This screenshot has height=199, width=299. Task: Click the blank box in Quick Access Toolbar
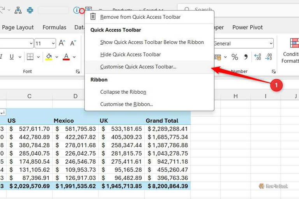click(53, 10)
